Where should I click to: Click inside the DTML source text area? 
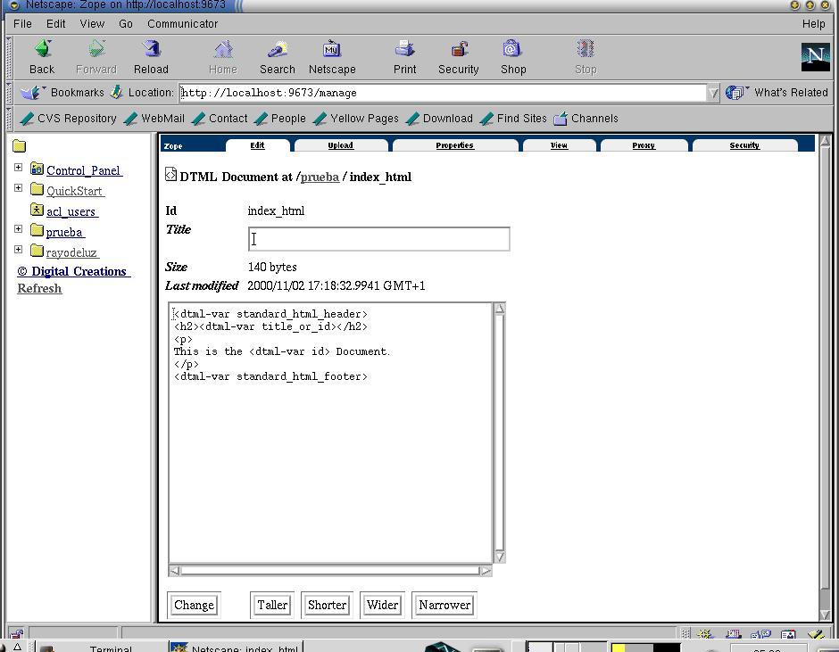(x=330, y=433)
